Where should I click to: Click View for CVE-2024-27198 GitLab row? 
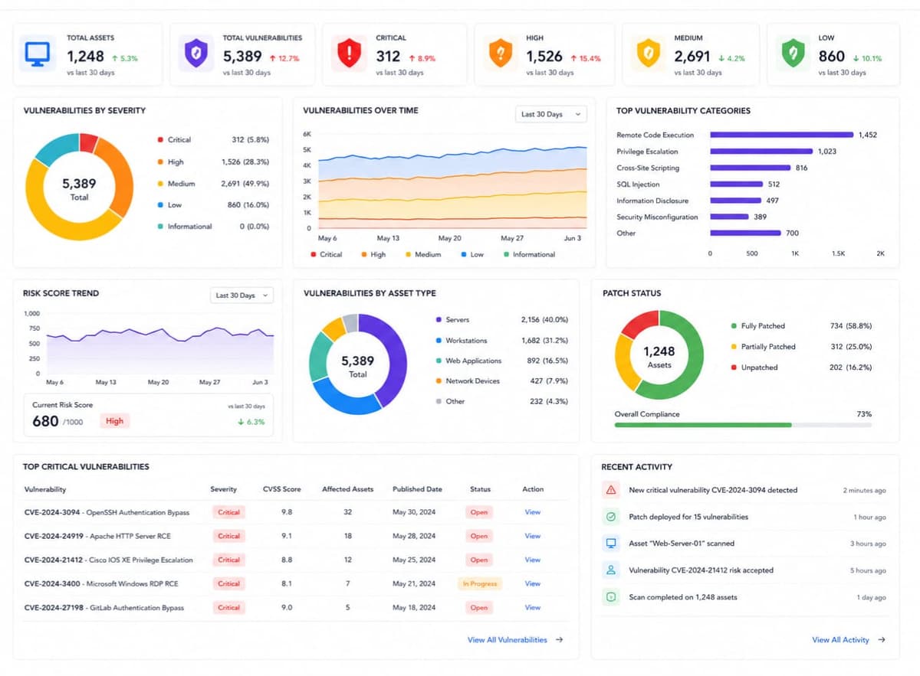pos(533,607)
